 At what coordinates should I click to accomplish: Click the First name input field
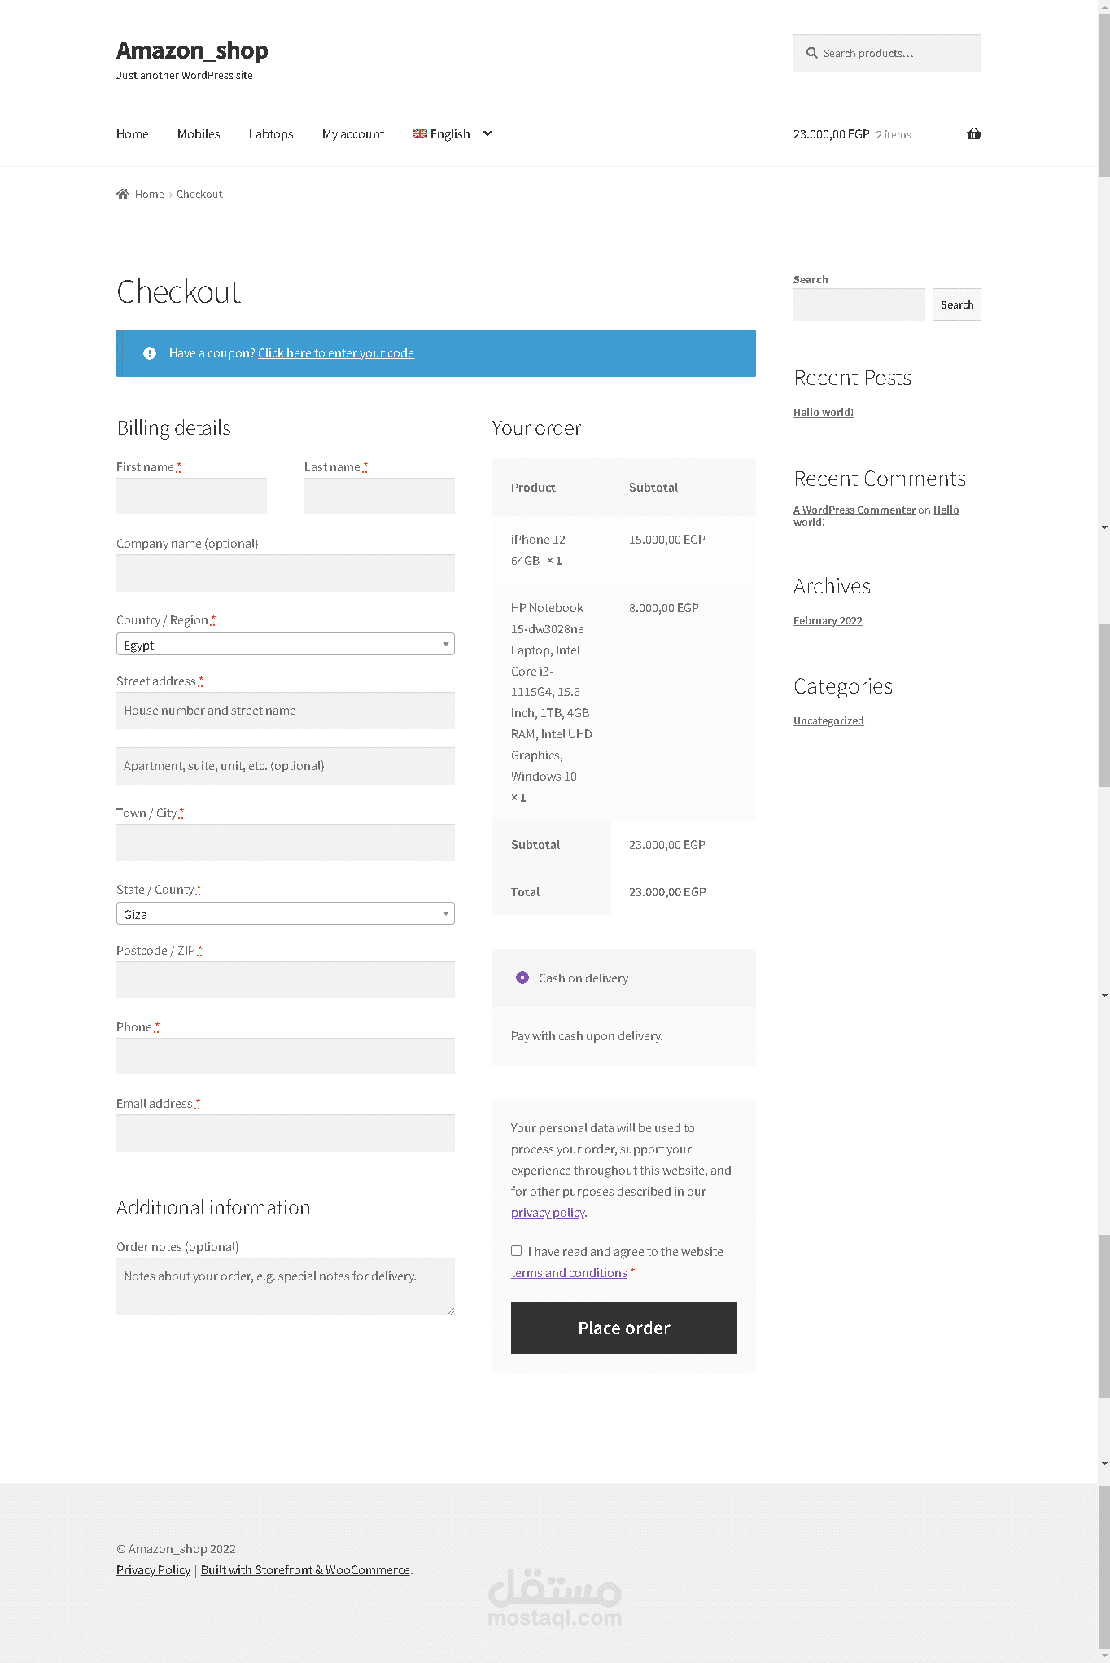(191, 497)
